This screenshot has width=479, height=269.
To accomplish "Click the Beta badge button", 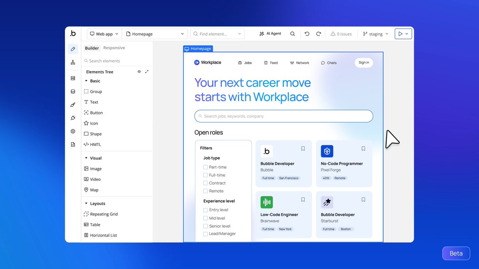I will 456,253.
